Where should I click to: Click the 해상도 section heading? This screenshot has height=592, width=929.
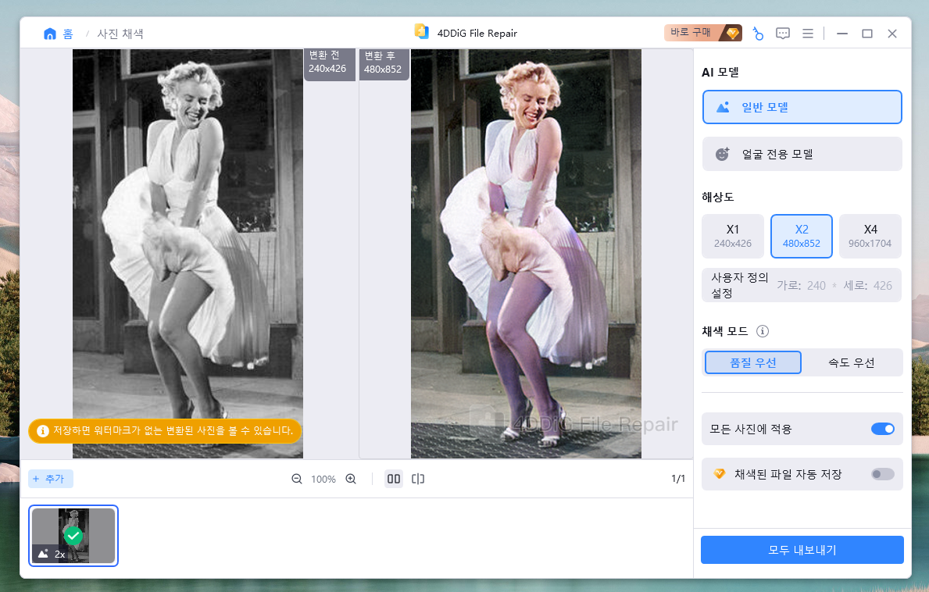click(717, 197)
